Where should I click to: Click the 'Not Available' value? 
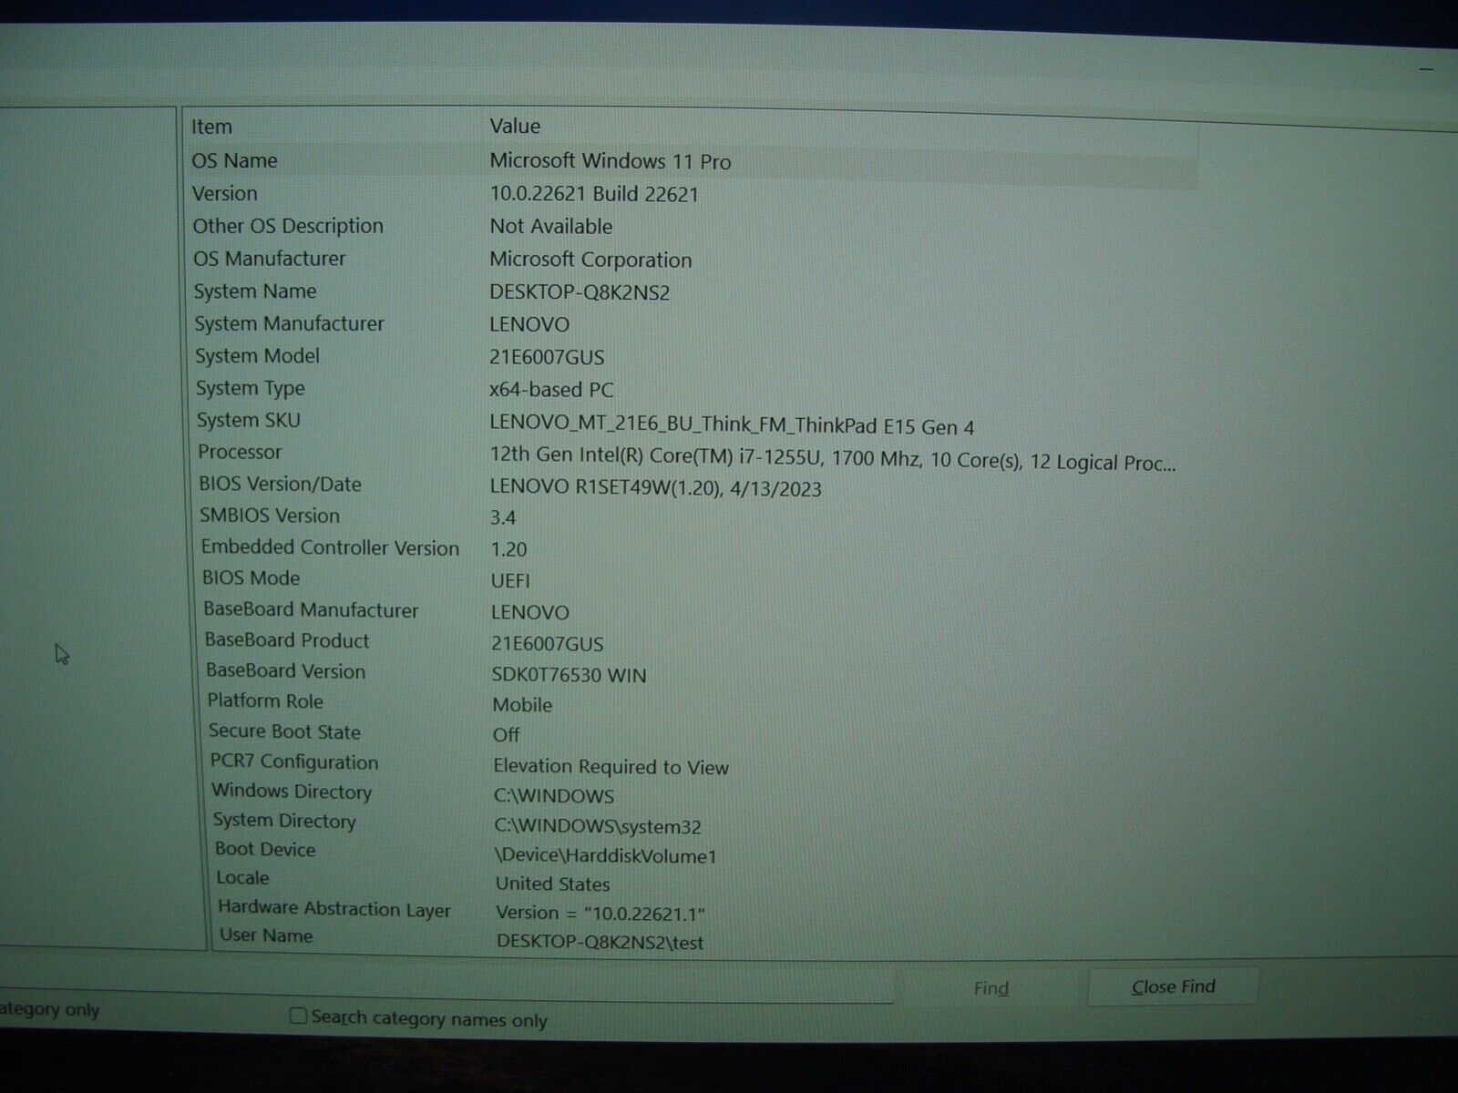[x=551, y=227]
